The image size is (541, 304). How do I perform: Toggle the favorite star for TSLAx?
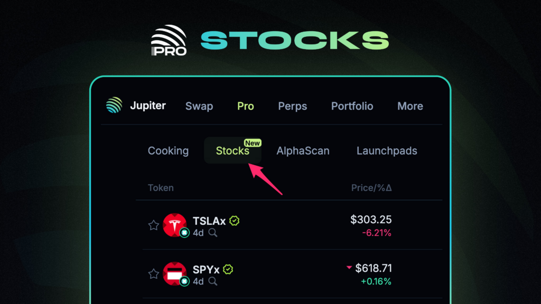[154, 225]
